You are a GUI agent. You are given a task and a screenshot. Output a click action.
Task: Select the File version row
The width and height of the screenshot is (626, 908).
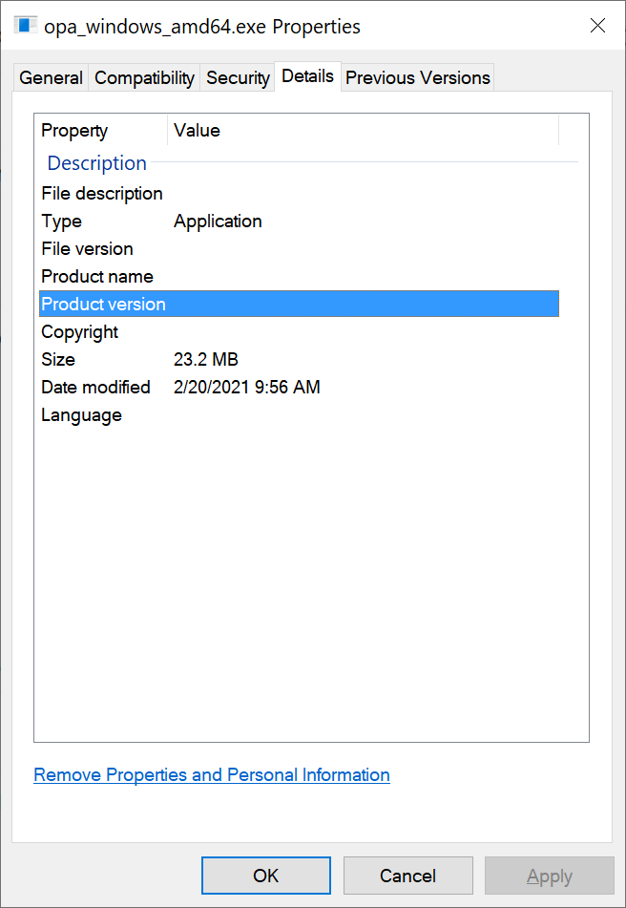[x=299, y=249]
